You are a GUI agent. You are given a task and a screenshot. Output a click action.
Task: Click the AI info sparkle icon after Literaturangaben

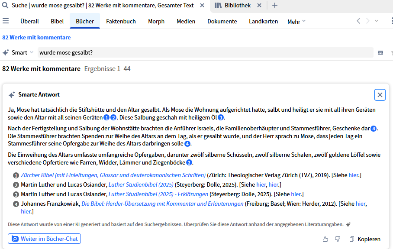[348, 224]
